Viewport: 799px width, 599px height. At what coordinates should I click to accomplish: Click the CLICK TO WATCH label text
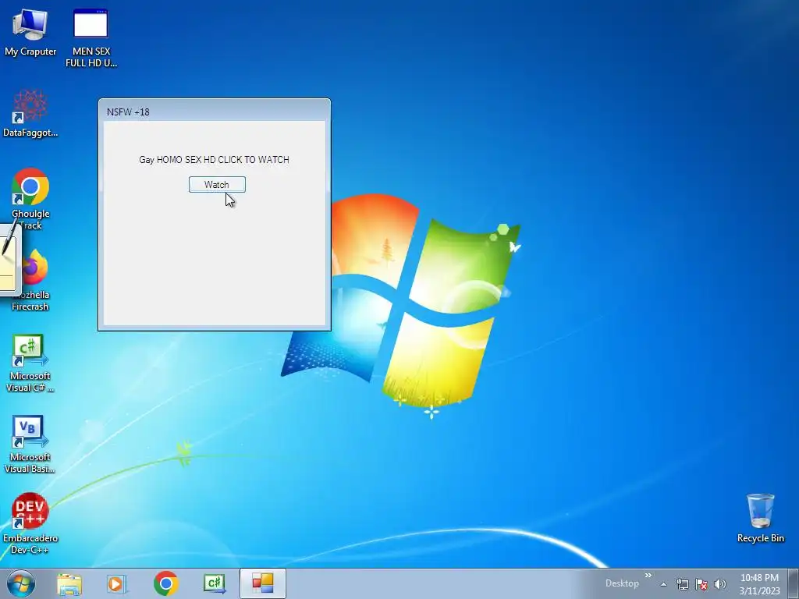click(x=254, y=159)
